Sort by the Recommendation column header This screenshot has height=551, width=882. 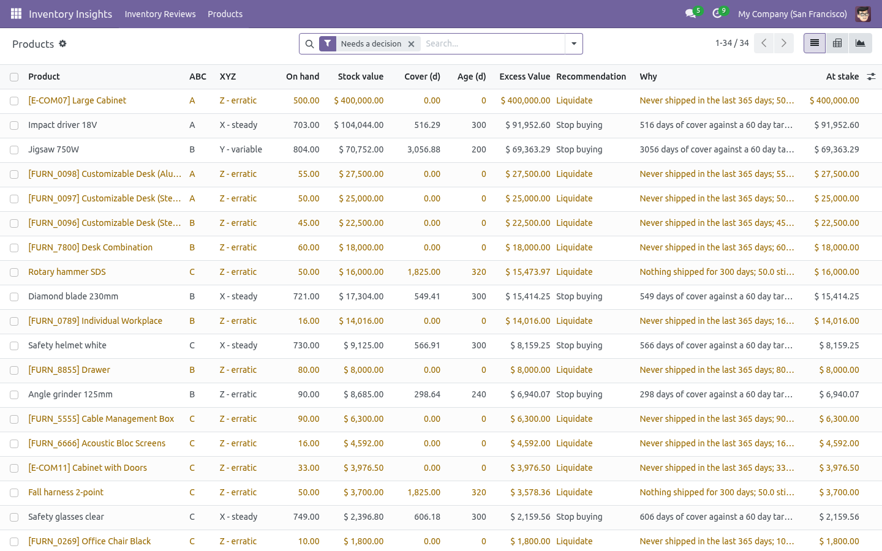591,77
